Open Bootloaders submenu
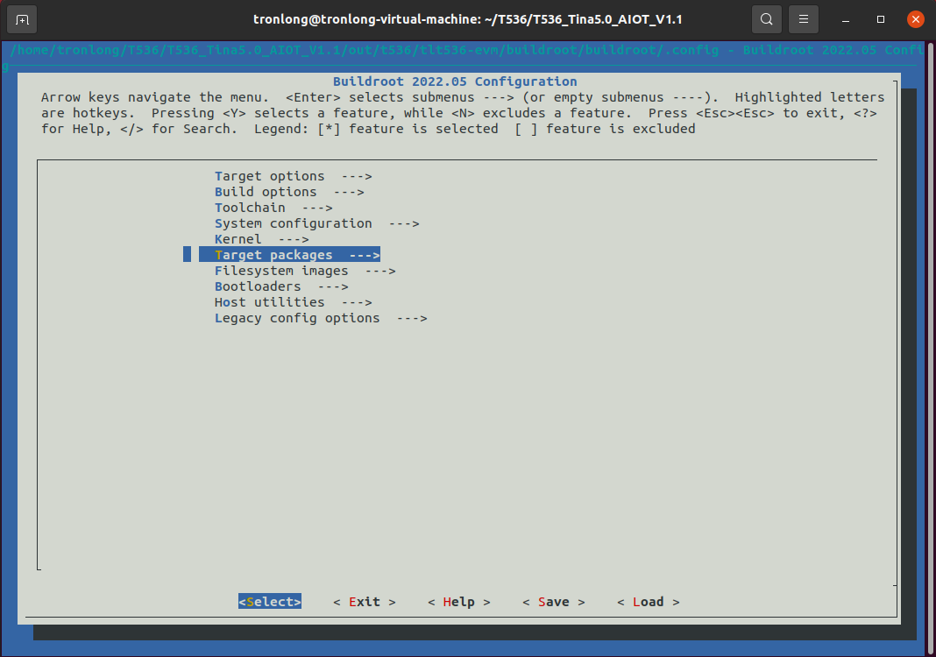 (x=281, y=286)
